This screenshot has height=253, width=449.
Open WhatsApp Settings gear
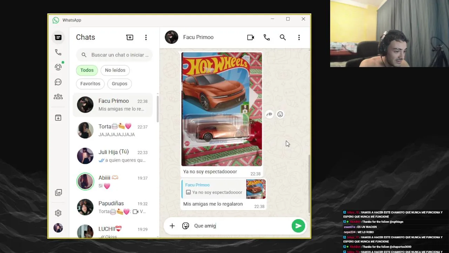click(x=58, y=213)
